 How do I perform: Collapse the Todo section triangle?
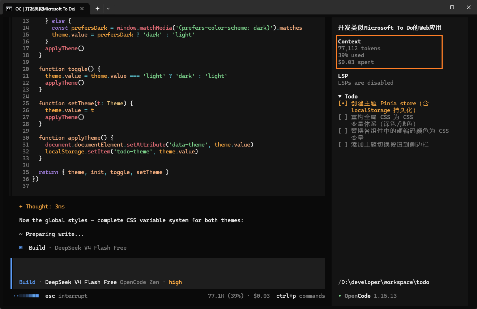[x=340, y=97]
